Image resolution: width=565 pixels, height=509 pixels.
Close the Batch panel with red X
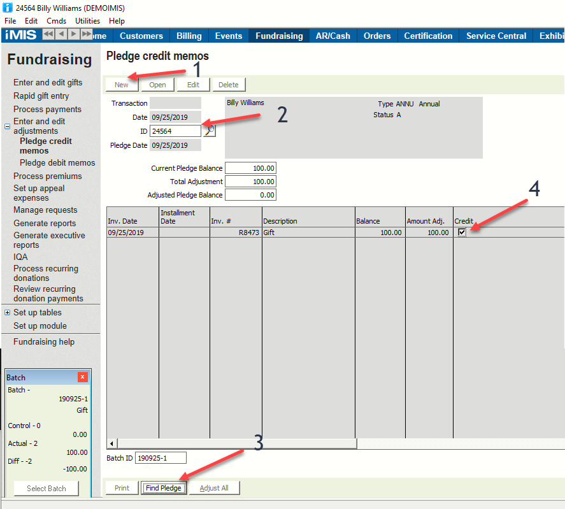(82, 377)
